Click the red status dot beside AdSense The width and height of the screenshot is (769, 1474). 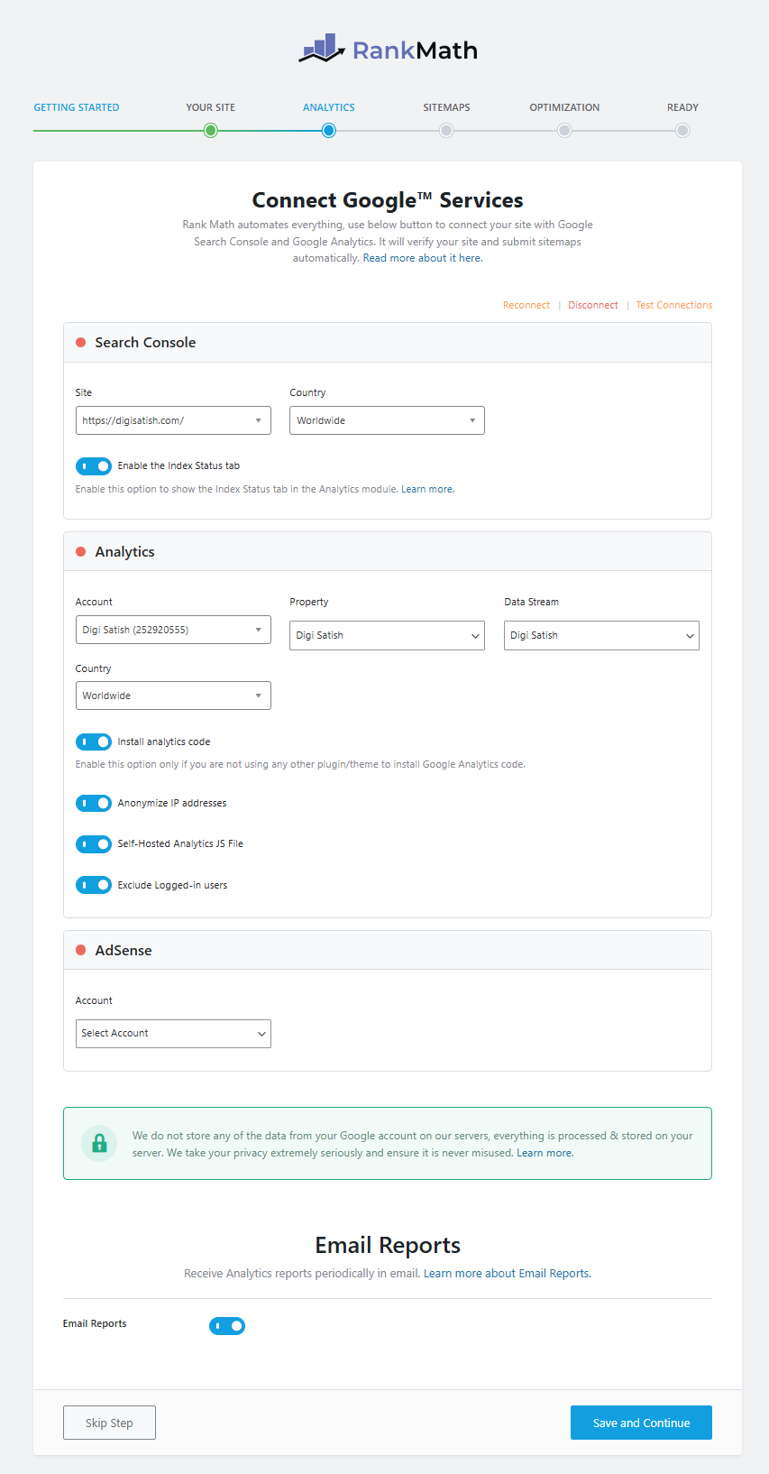tap(80, 951)
